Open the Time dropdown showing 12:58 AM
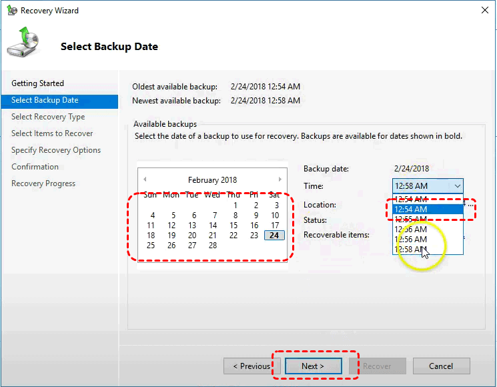 (x=428, y=186)
